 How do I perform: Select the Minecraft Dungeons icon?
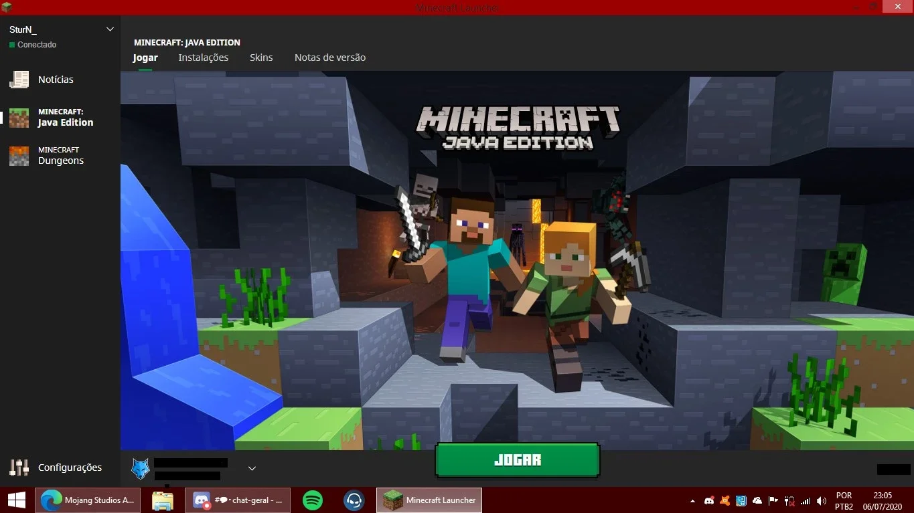[19, 156]
